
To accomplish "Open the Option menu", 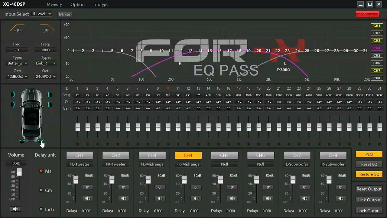I will [77, 5].
